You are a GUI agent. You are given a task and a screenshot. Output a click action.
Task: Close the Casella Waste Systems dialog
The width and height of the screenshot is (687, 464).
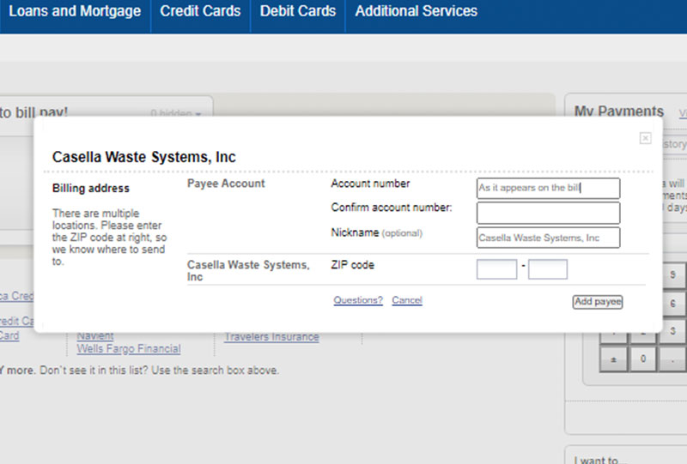[645, 138]
